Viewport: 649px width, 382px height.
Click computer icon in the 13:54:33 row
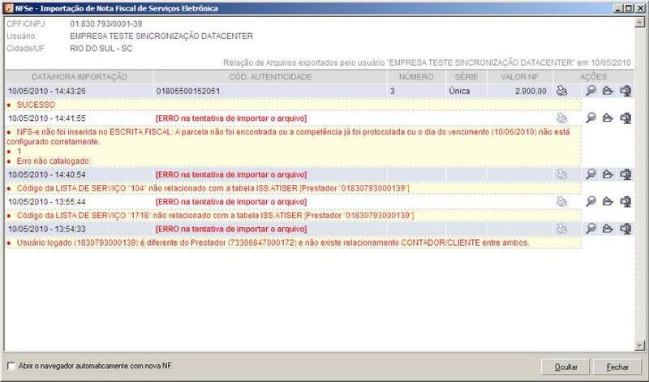pos(625,229)
